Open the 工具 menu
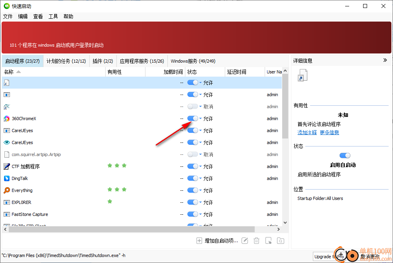This screenshot has width=393, height=263. coord(53,17)
